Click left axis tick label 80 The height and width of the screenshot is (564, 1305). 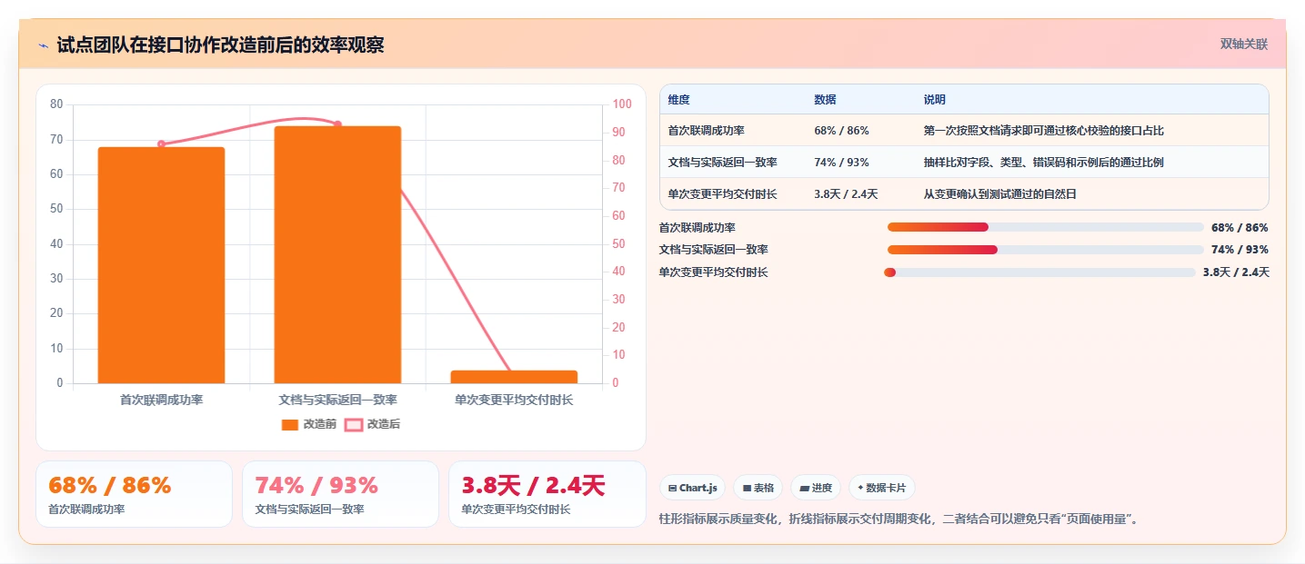(x=56, y=104)
